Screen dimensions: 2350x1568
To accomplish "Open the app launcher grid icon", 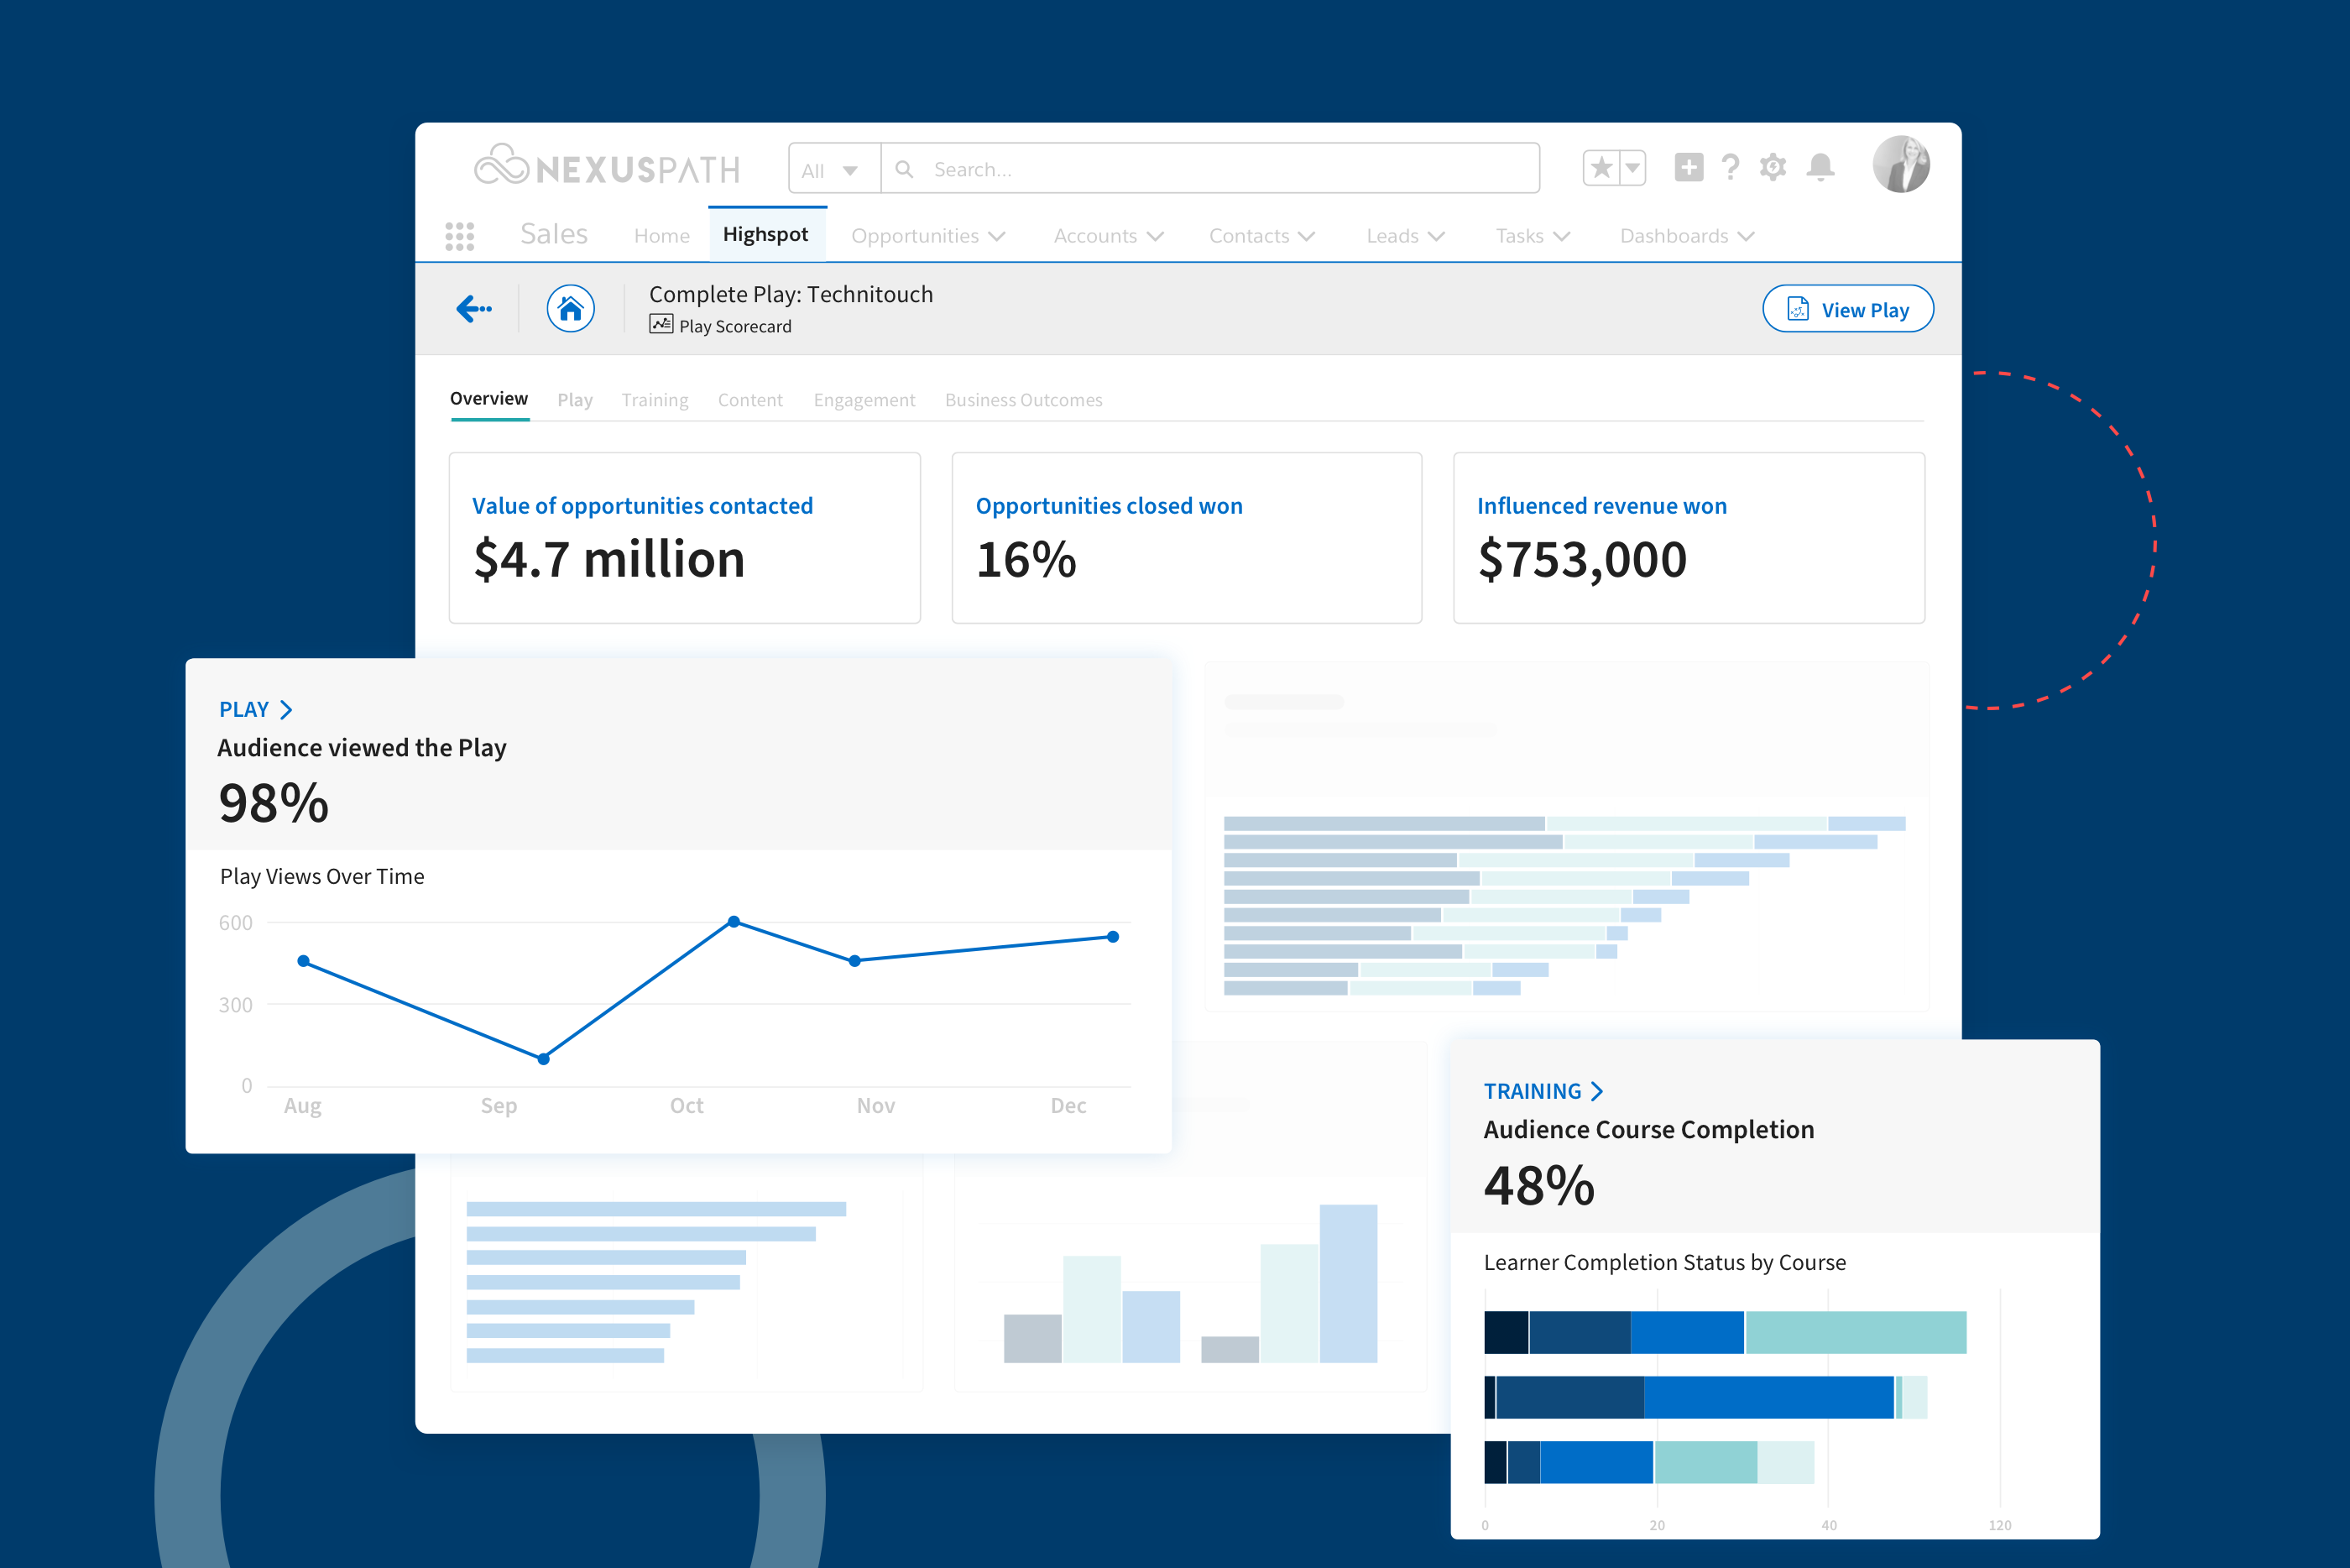I will point(460,235).
